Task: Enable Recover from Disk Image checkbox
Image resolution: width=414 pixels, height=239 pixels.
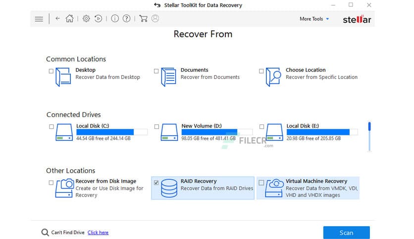Action: (x=51, y=183)
